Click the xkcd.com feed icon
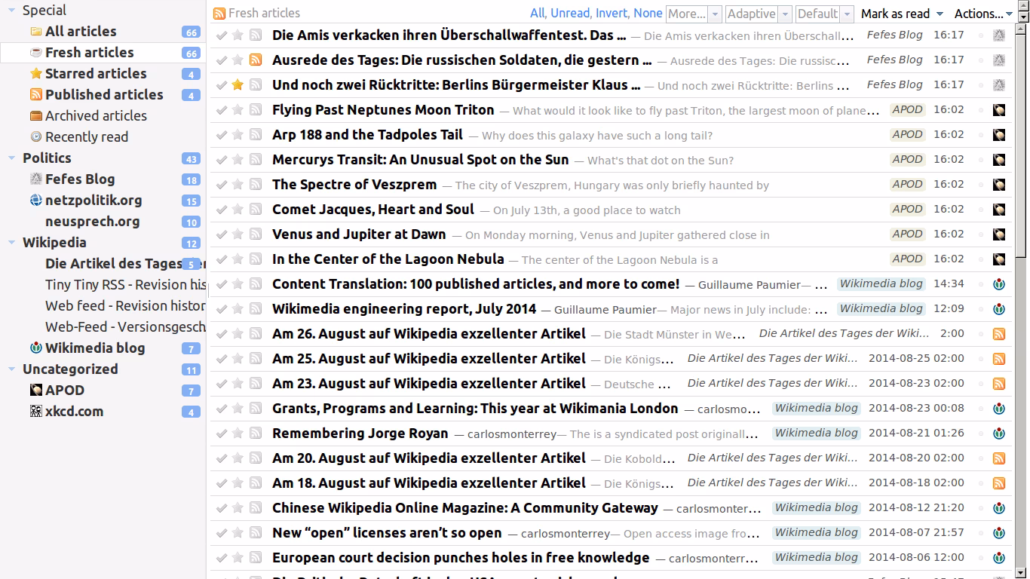Screen dimensions: 1030x579 pyautogui.click(x=35, y=412)
